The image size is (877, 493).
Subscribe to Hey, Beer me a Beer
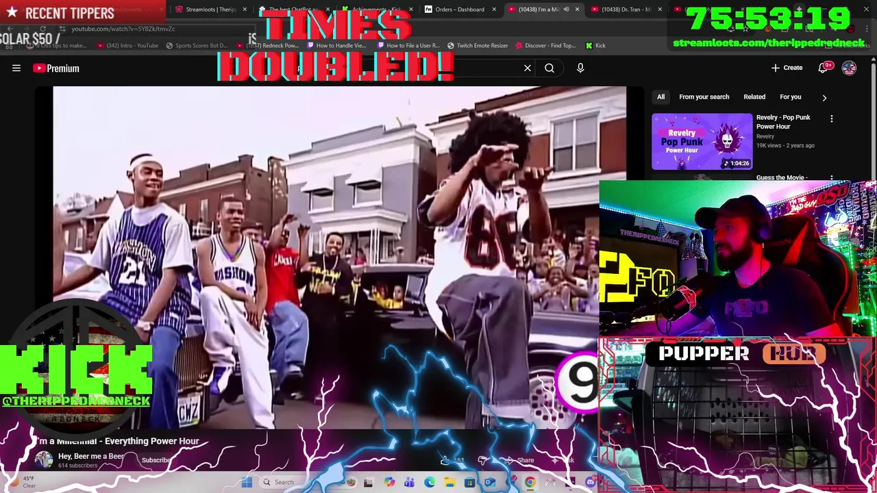pyautogui.click(x=156, y=460)
